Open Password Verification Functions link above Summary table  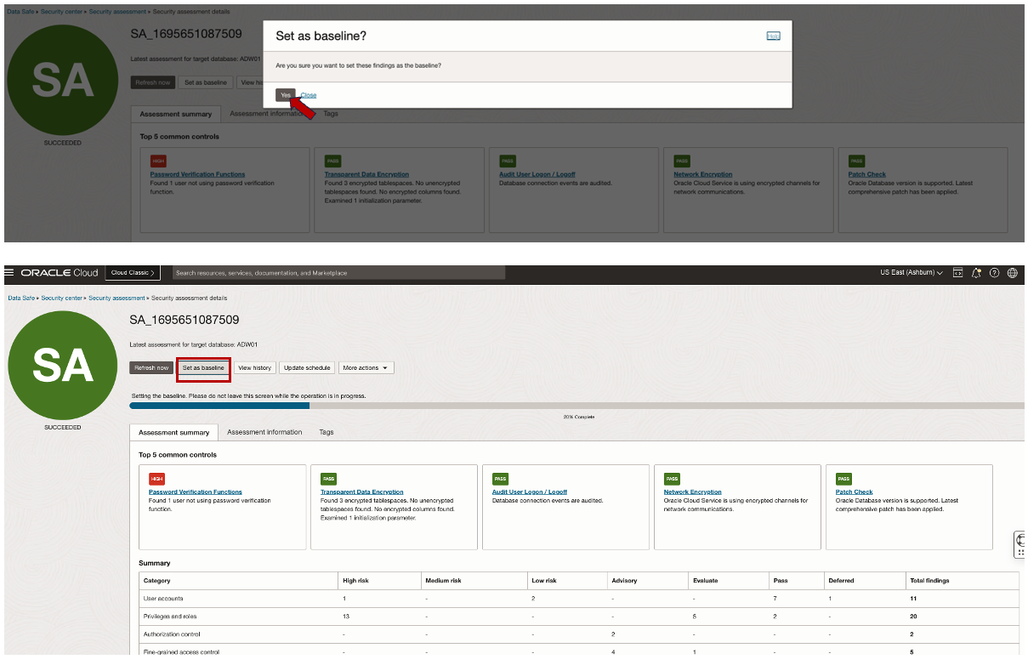click(196, 492)
